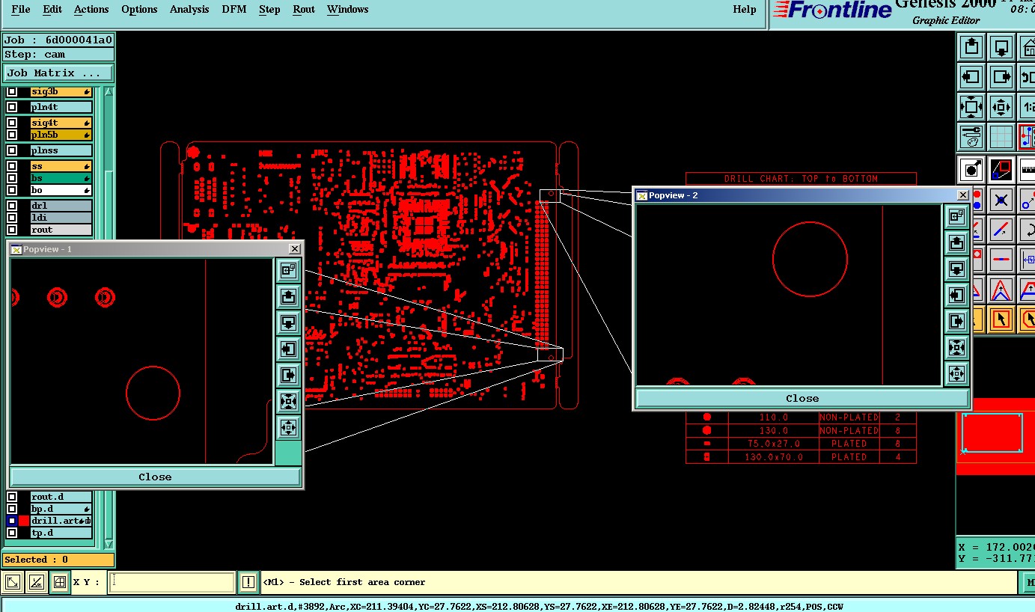Click the red color swatch beside drill.art layer
Viewport: 1035px width, 612px height.
[x=24, y=521]
